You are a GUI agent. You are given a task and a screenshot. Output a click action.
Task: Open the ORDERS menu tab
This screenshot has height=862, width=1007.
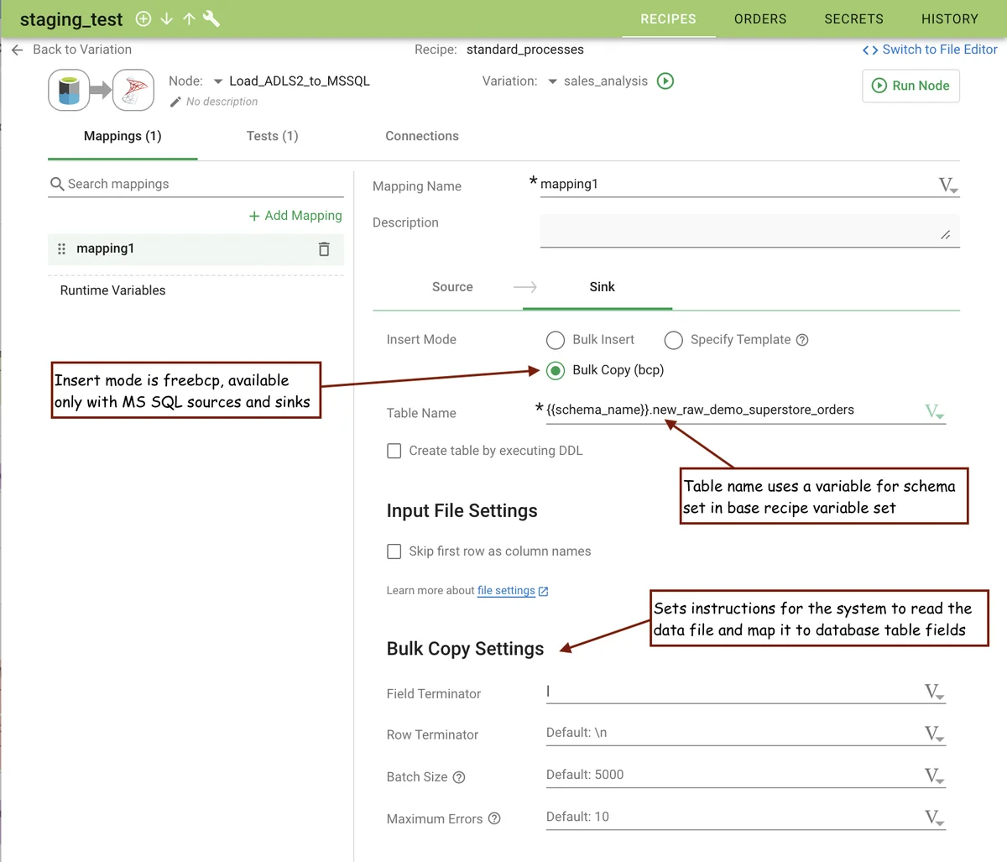coord(760,18)
